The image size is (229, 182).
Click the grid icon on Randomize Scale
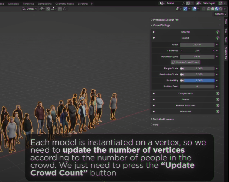pyautogui.click(x=182, y=74)
